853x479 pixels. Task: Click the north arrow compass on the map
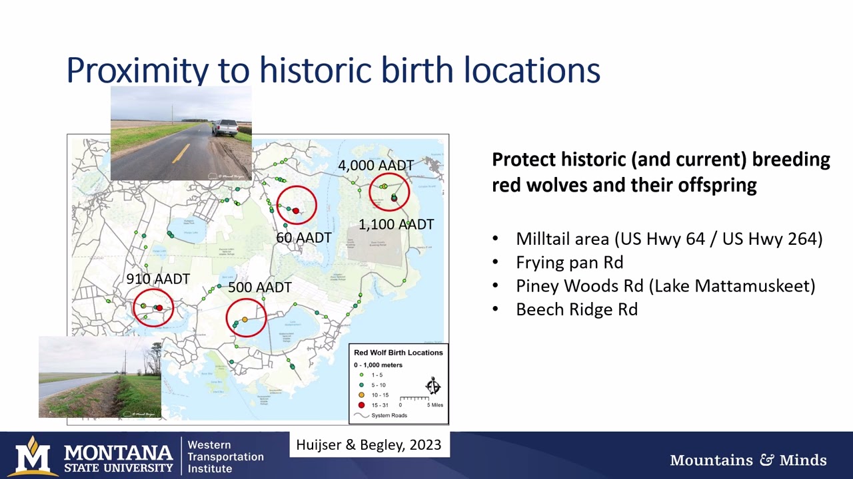[433, 385]
